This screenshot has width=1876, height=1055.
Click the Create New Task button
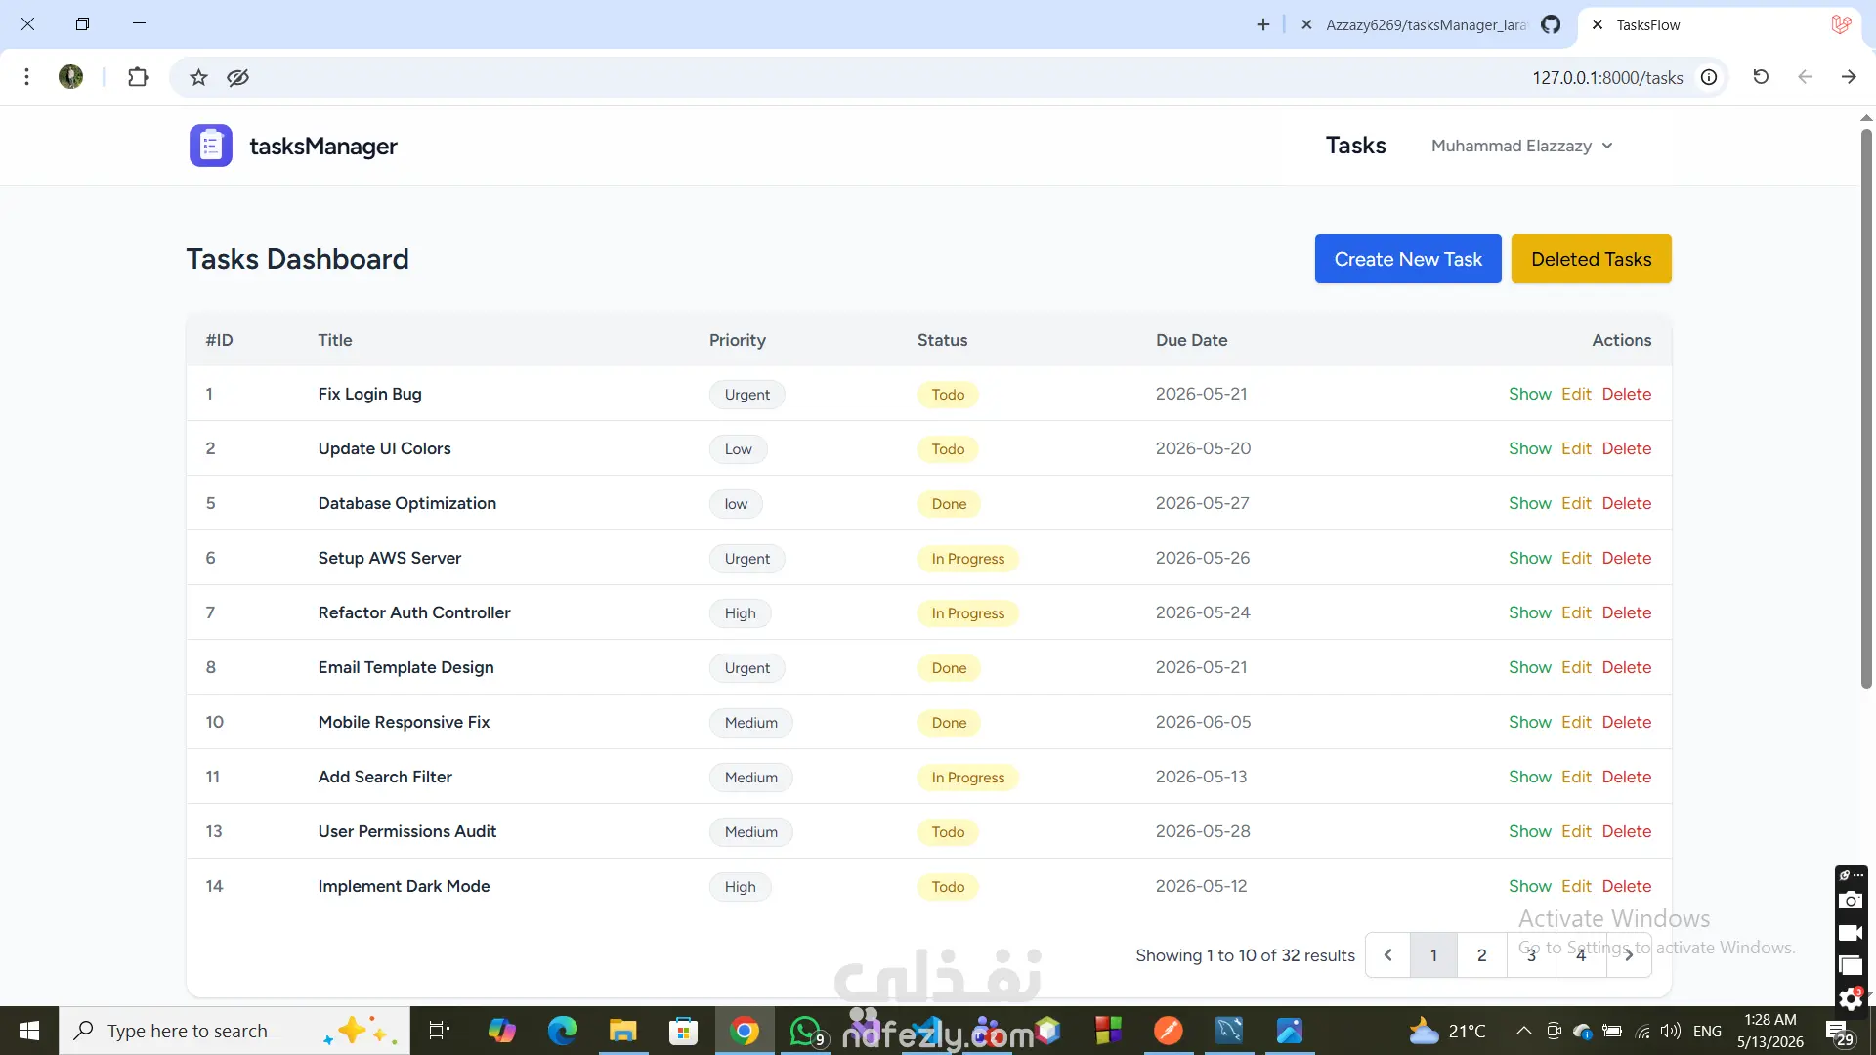(x=1408, y=259)
